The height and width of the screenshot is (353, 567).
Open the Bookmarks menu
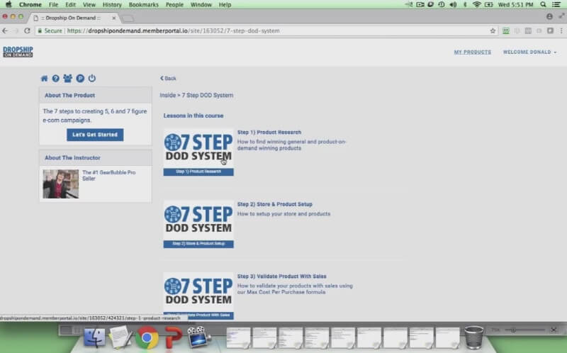144,5
